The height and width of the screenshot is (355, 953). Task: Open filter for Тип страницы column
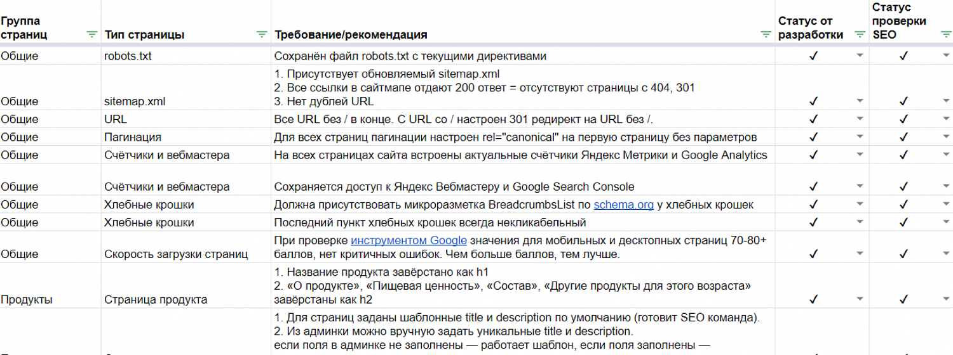pos(261,35)
